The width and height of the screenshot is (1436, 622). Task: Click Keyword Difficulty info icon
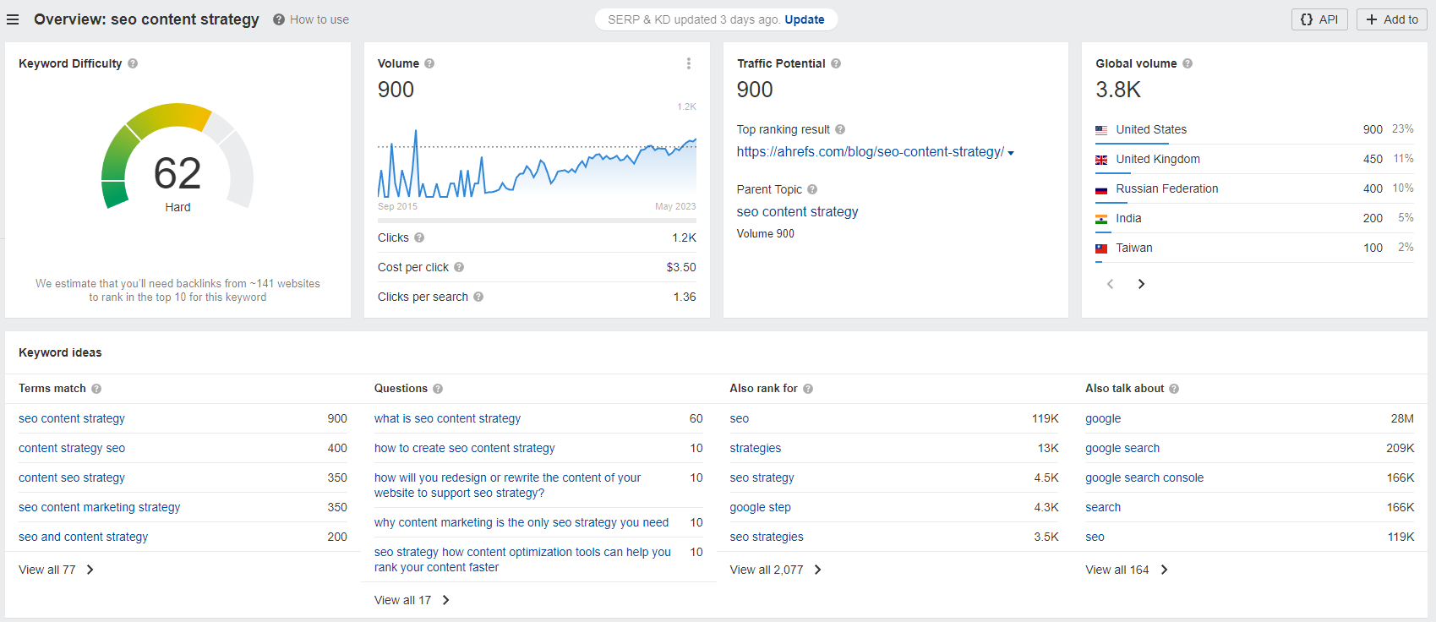[x=133, y=63]
